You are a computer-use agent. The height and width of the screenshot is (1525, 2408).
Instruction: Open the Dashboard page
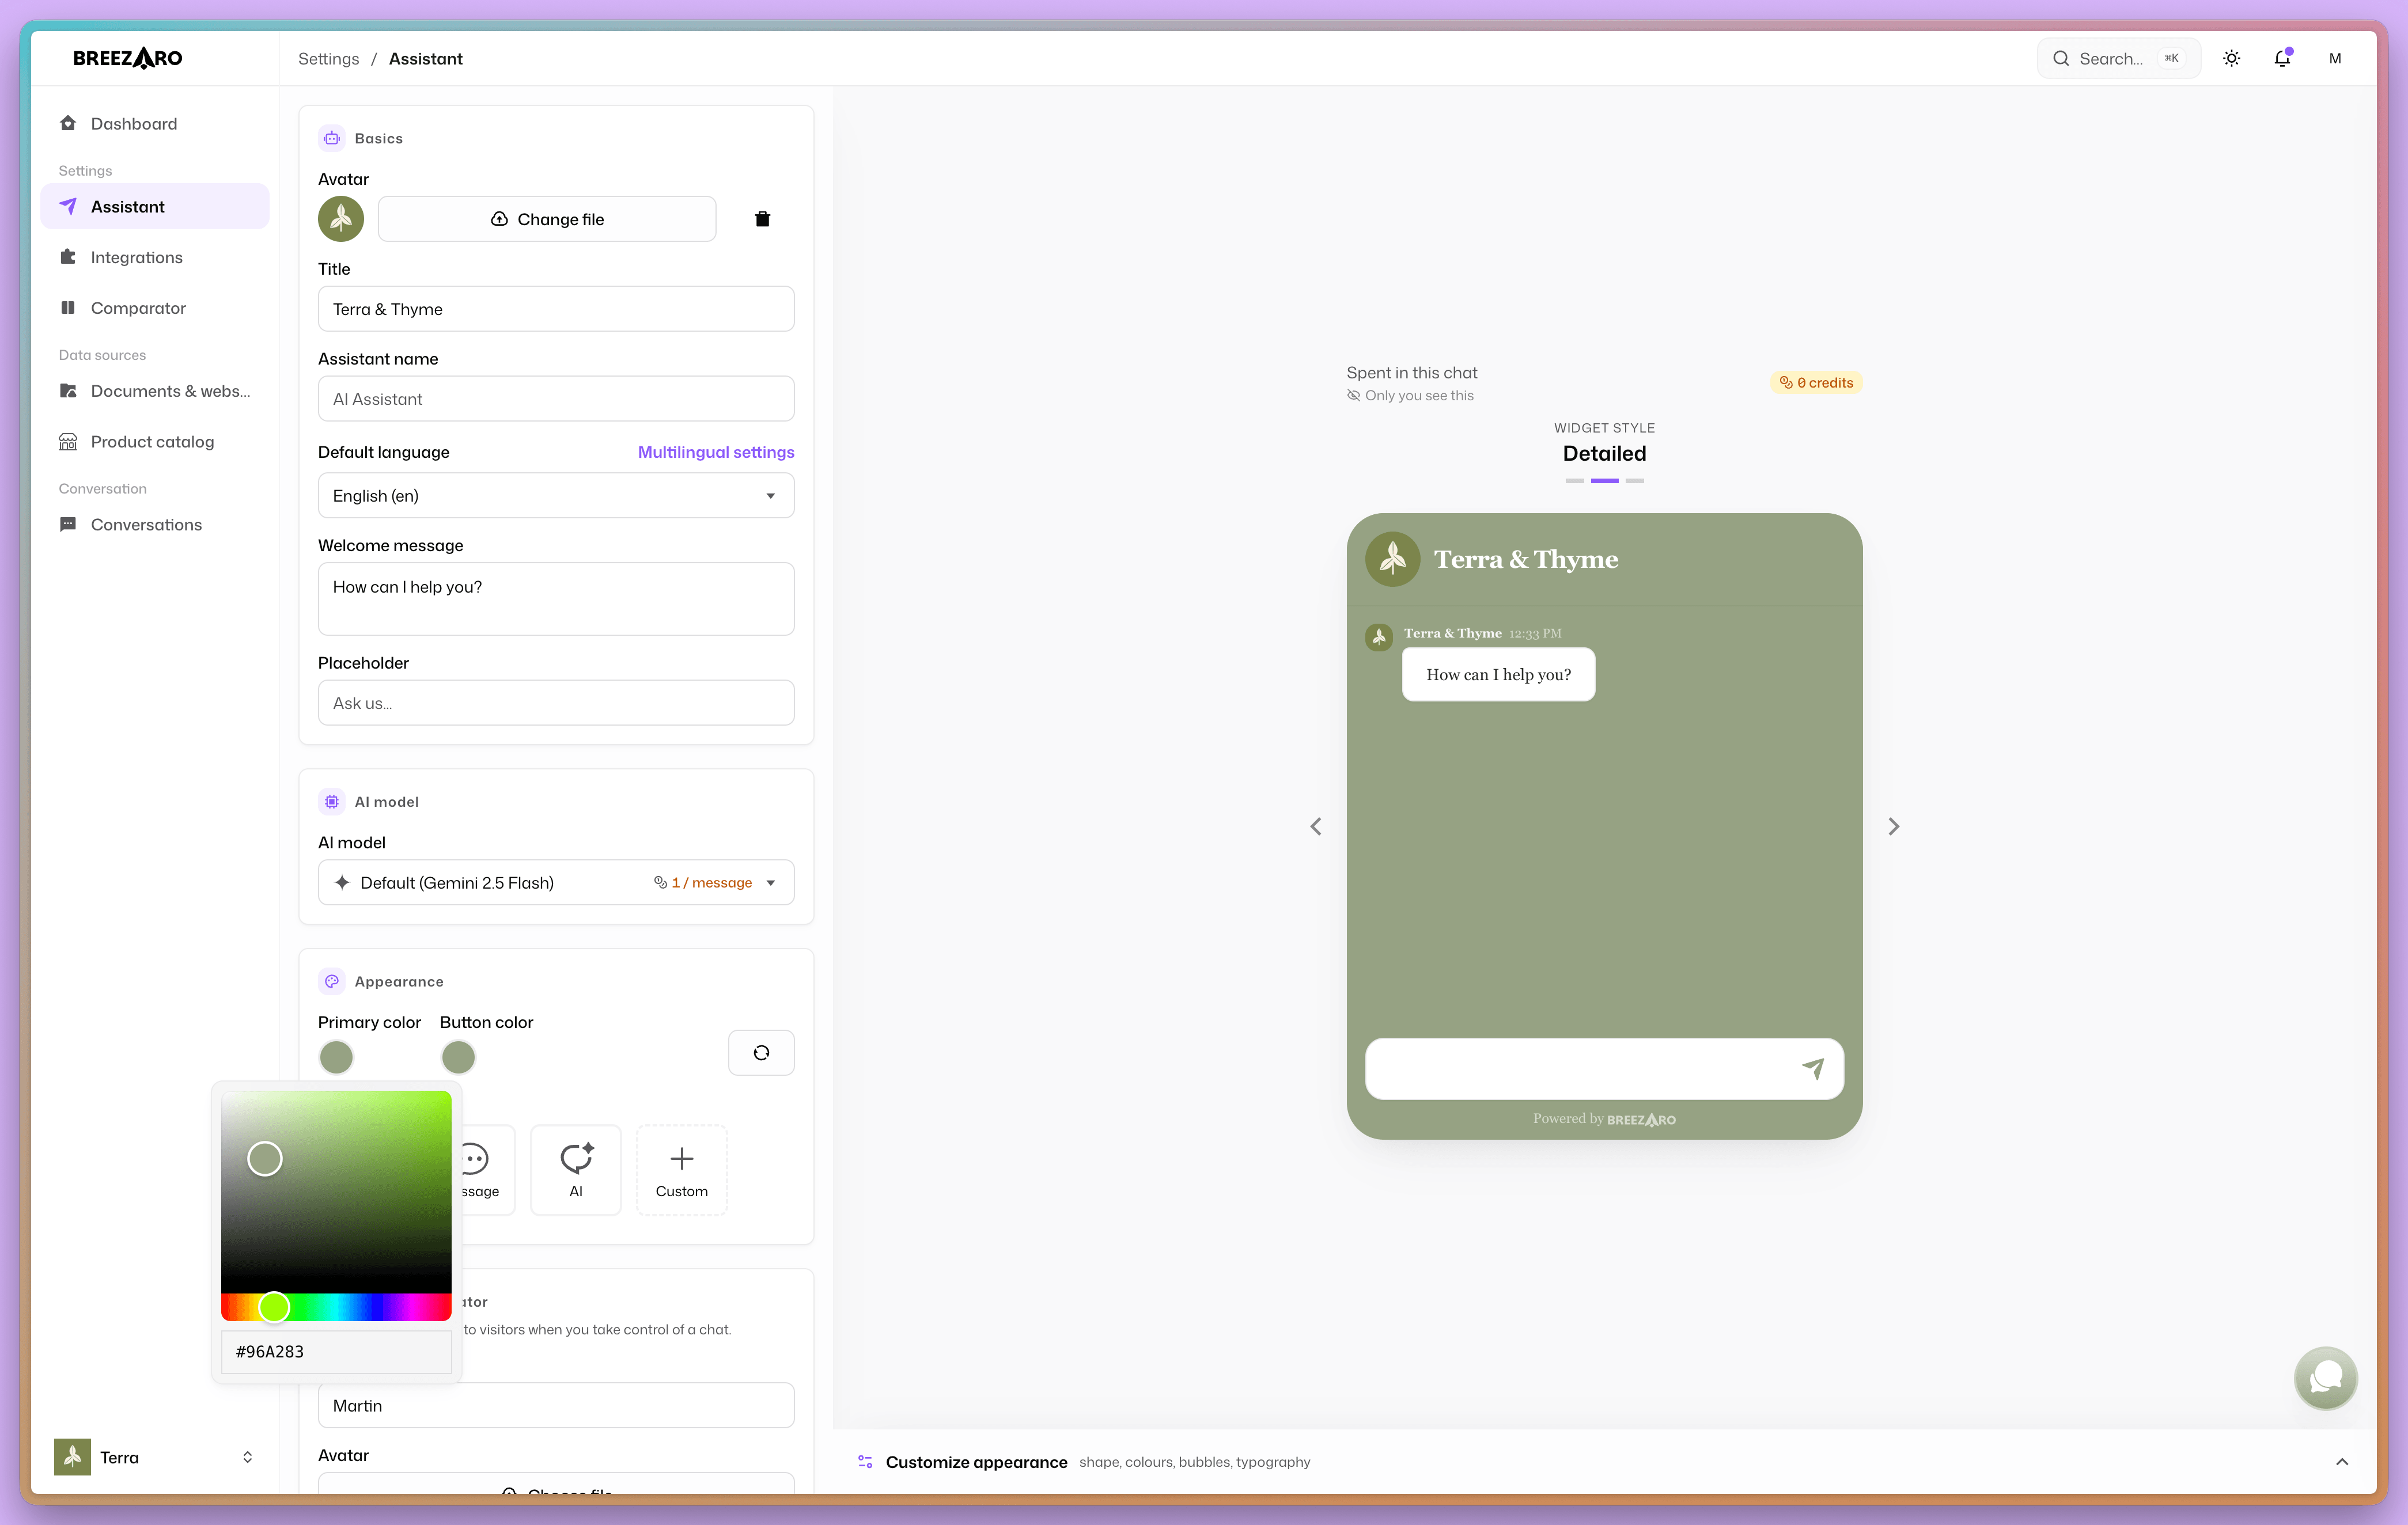(155, 123)
